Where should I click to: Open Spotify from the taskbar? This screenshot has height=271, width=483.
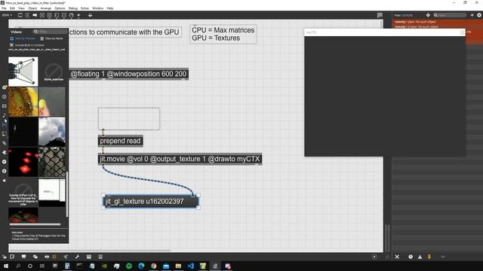pos(129,266)
